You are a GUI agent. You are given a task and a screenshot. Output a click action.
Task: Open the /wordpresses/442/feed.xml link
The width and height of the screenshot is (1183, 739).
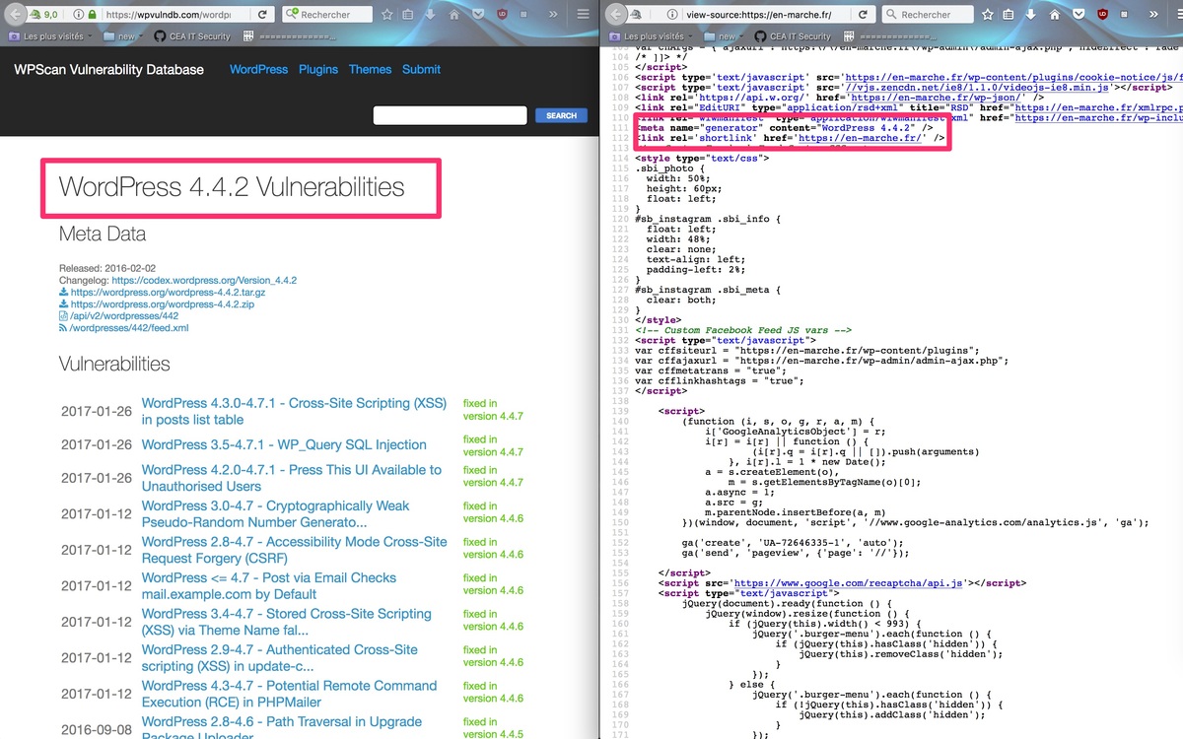click(x=128, y=328)
